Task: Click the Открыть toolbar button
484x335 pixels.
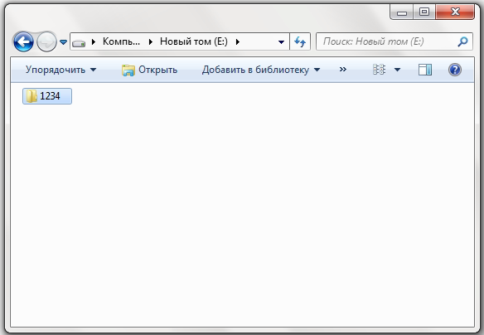Action: [149, 70]
